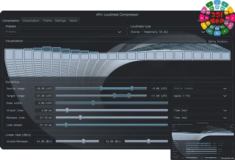Screen dimensions: 235x160
Task: Click the Source range lower slider handle
Action: coord(101,89)
